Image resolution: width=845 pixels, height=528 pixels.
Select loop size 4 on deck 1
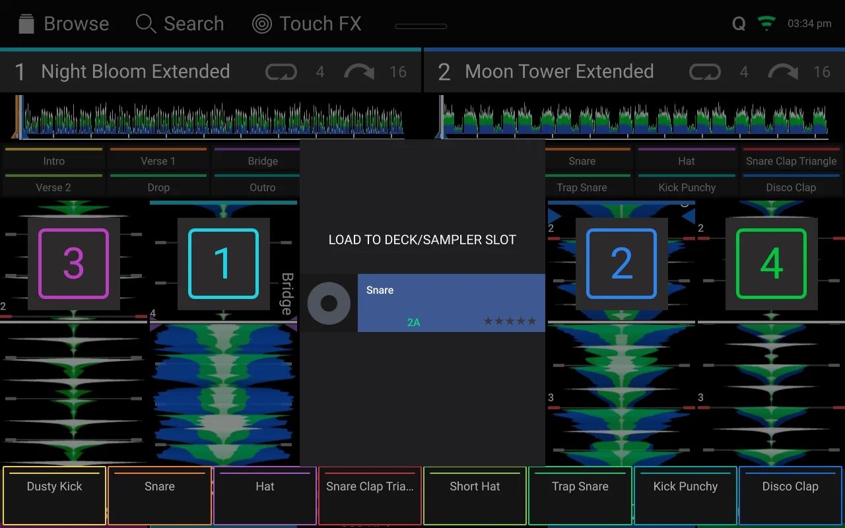click(x=320, y=71)
